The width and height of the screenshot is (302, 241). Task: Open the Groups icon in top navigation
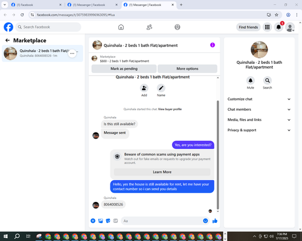[x=178, y=27]
